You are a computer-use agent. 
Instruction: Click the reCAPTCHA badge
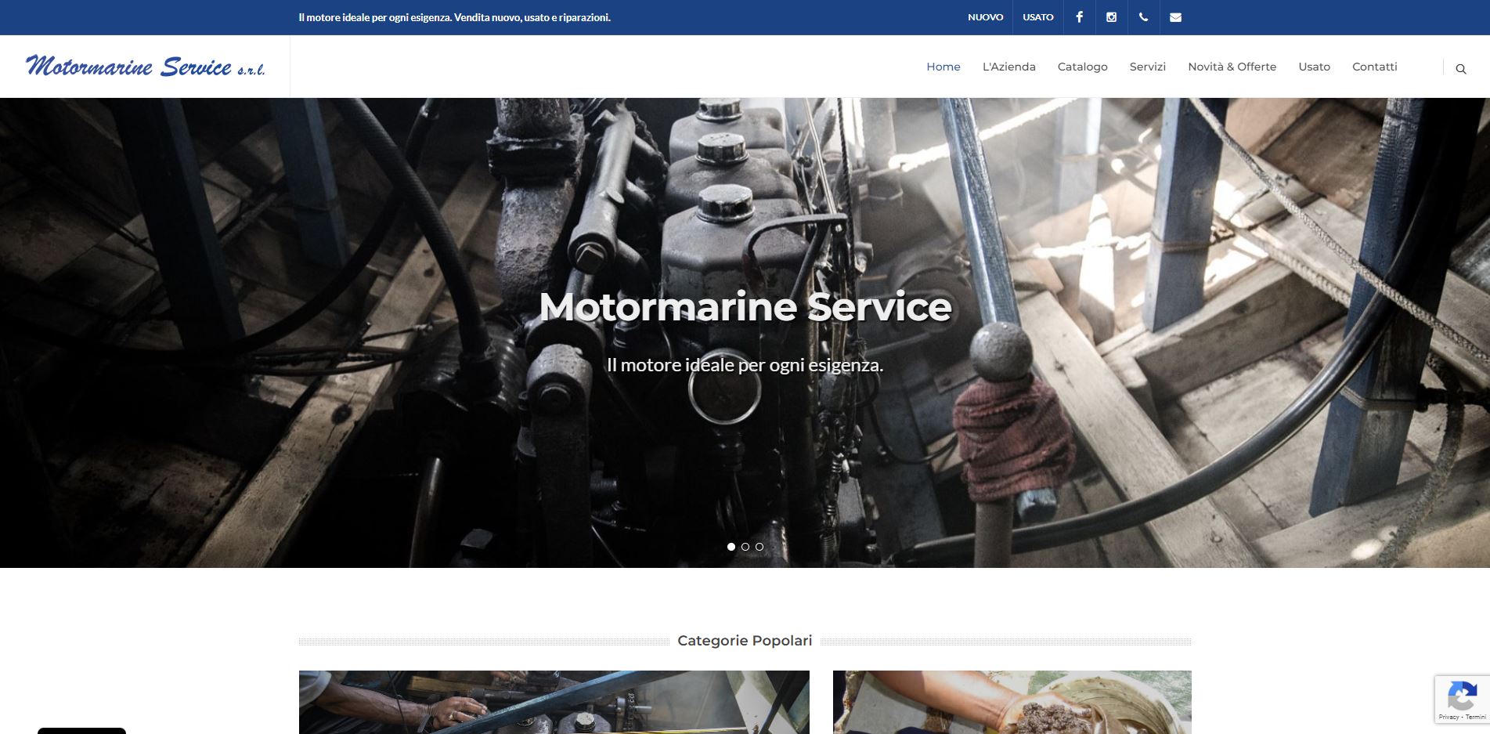(x=1461, y=700)
